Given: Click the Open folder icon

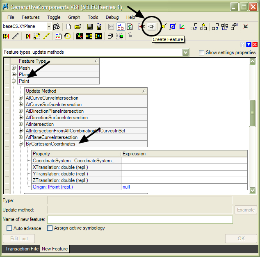Looking at the screenshot, I should click(x=78, y=27).
